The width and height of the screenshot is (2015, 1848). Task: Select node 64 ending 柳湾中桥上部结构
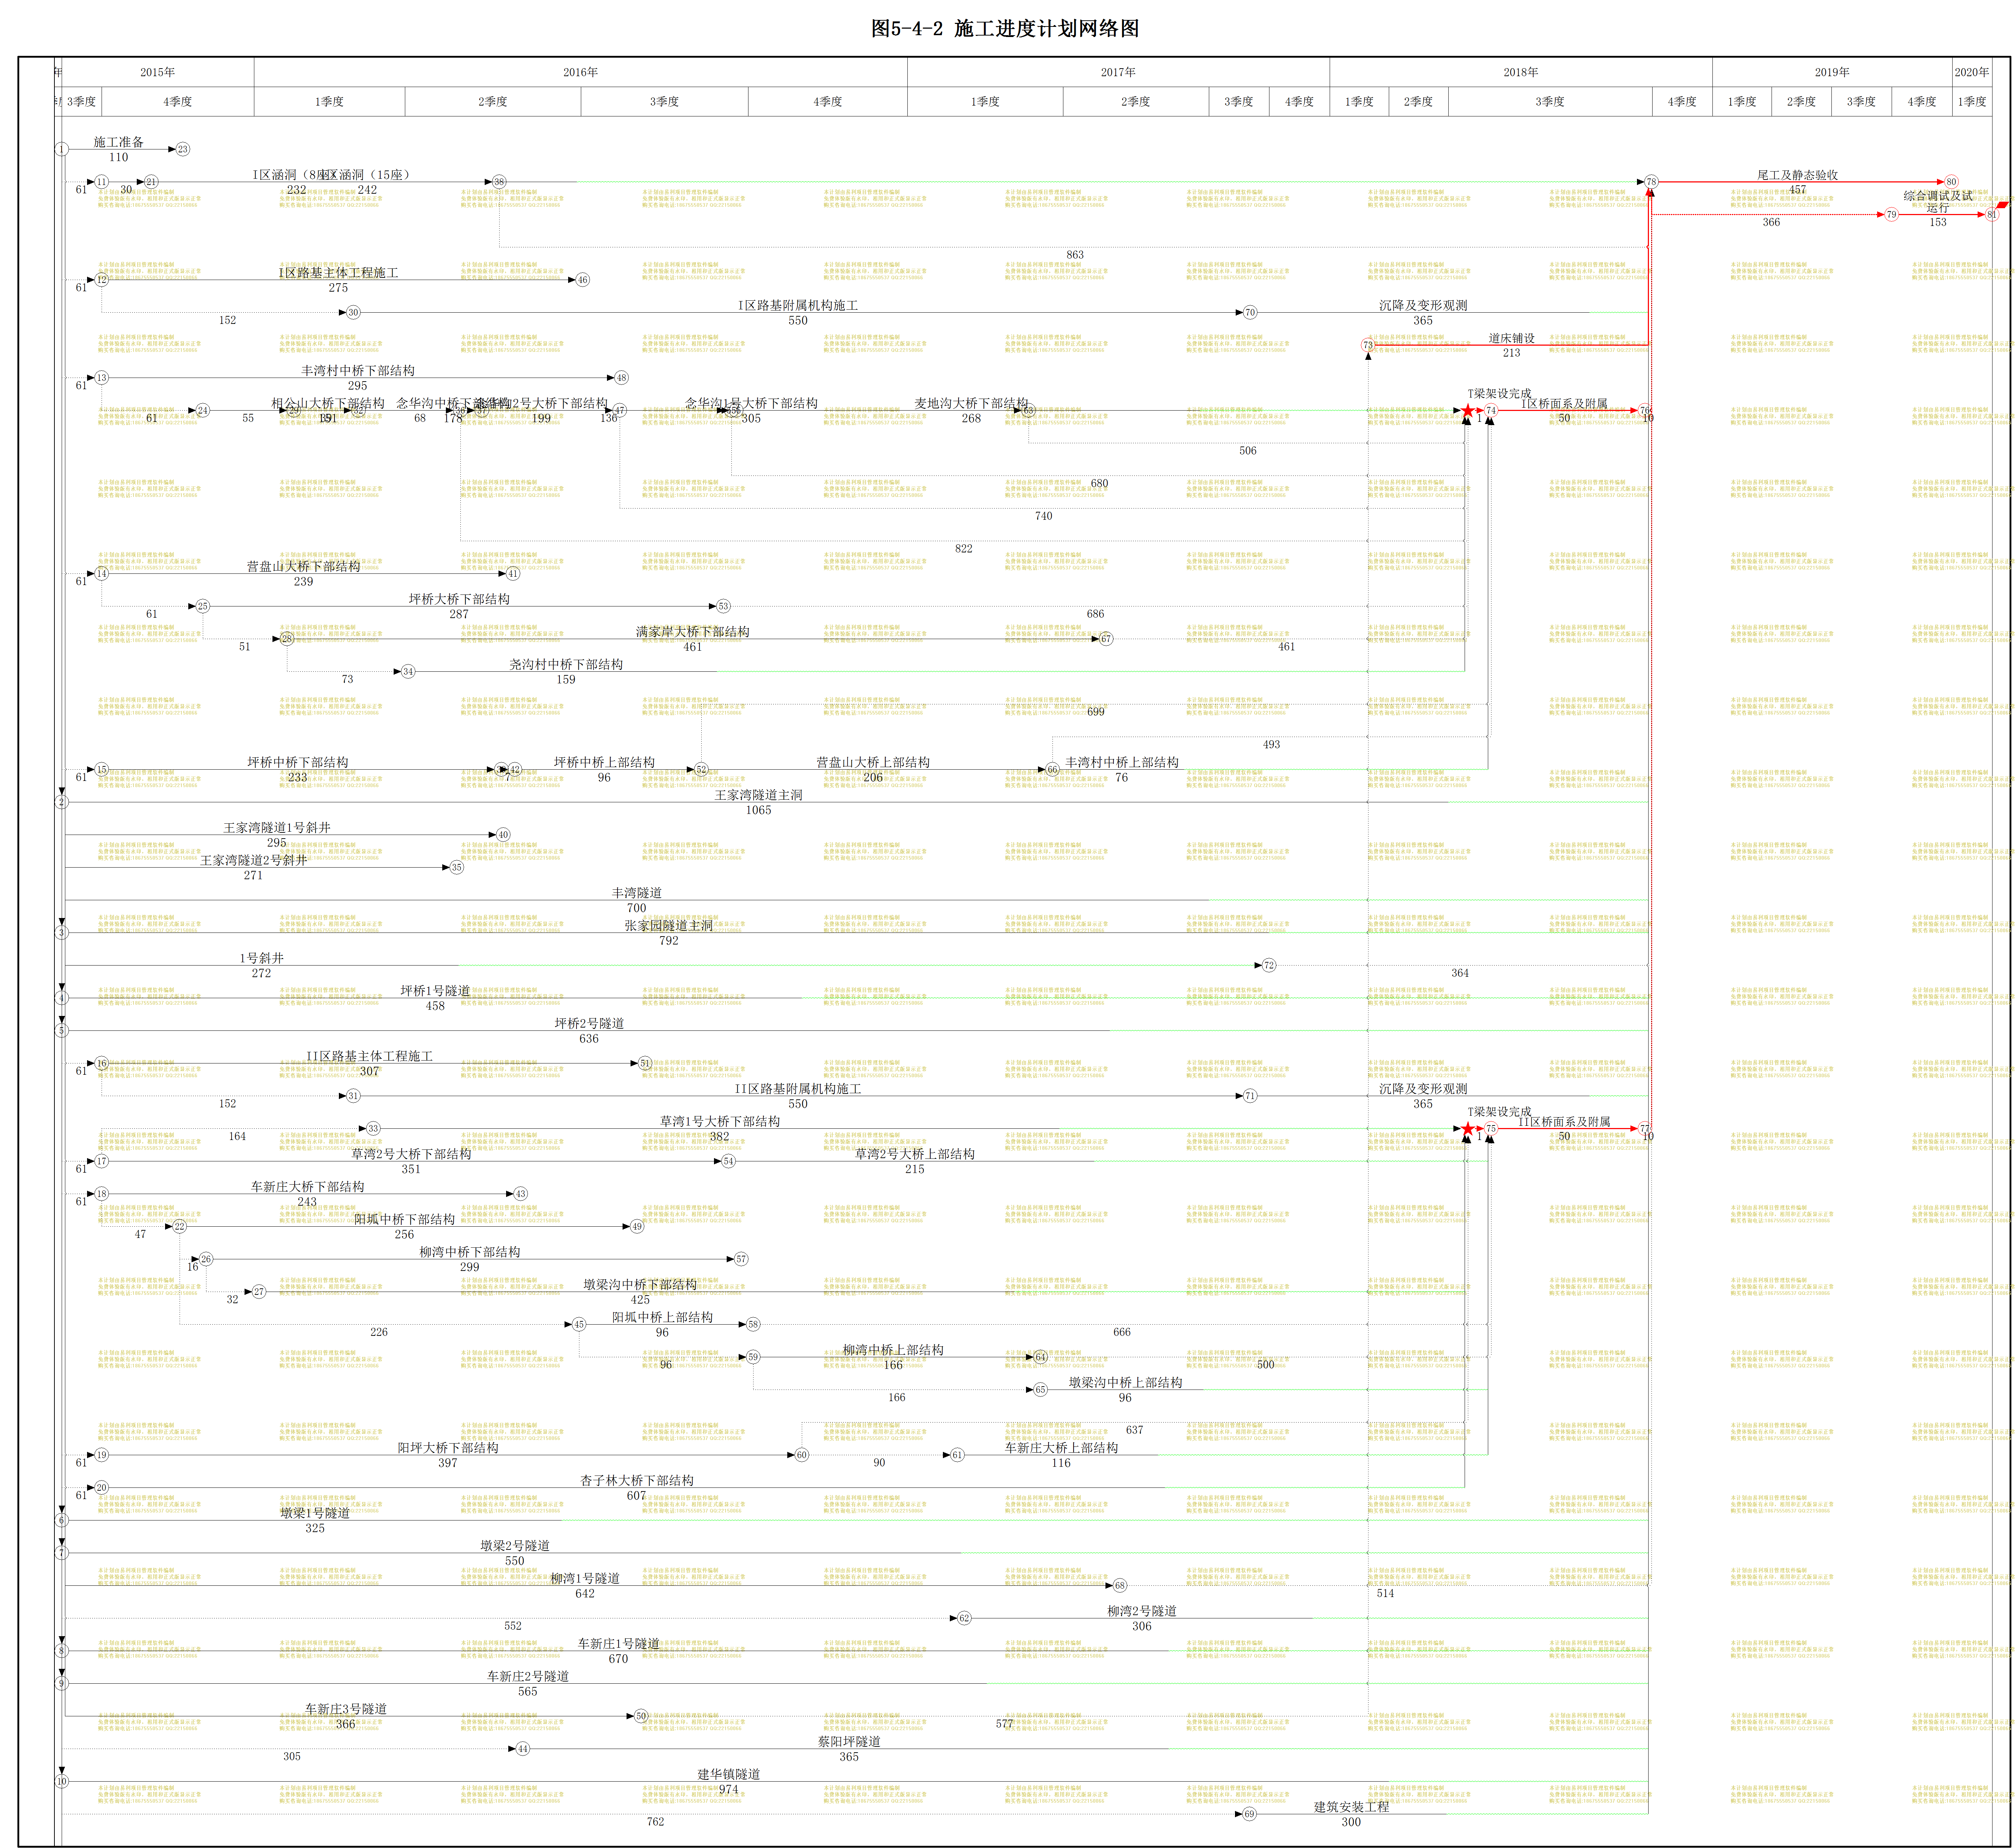pos(1040,1357)
